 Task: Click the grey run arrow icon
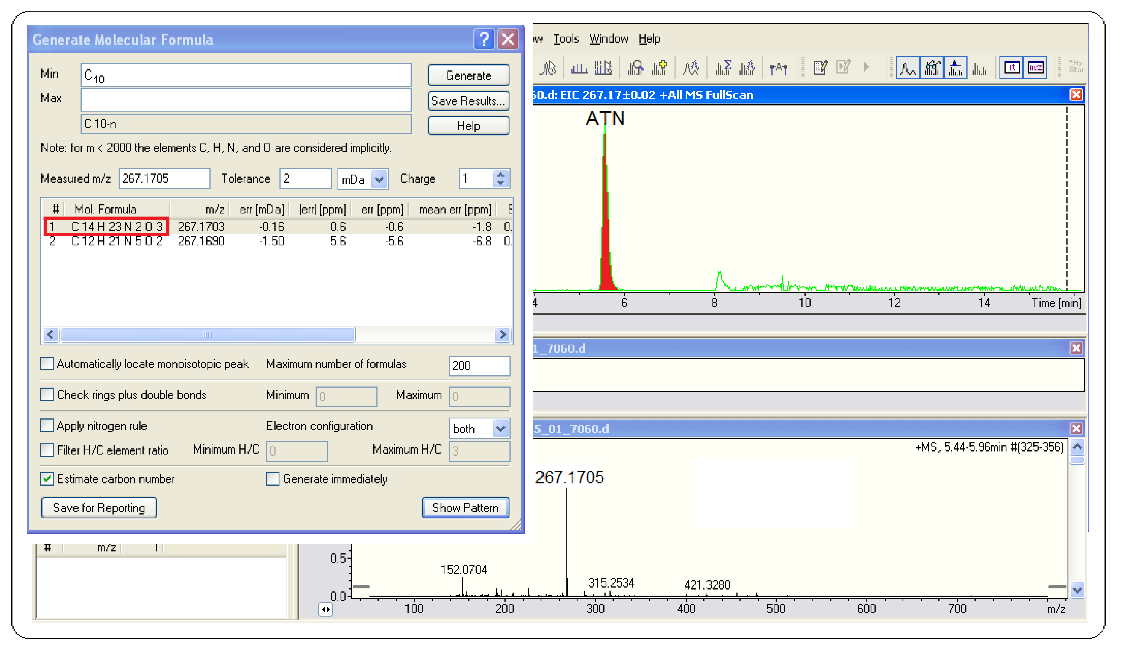(867, 68)
